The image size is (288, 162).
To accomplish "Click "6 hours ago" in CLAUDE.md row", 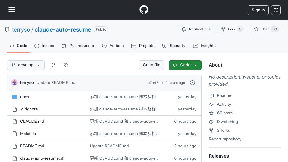I will tap(185, 121).
